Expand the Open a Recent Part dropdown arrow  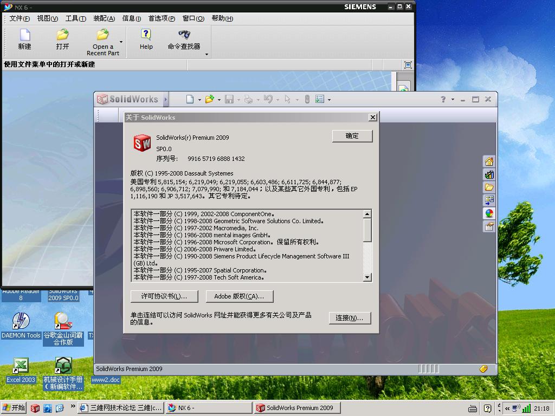point(121,42)
